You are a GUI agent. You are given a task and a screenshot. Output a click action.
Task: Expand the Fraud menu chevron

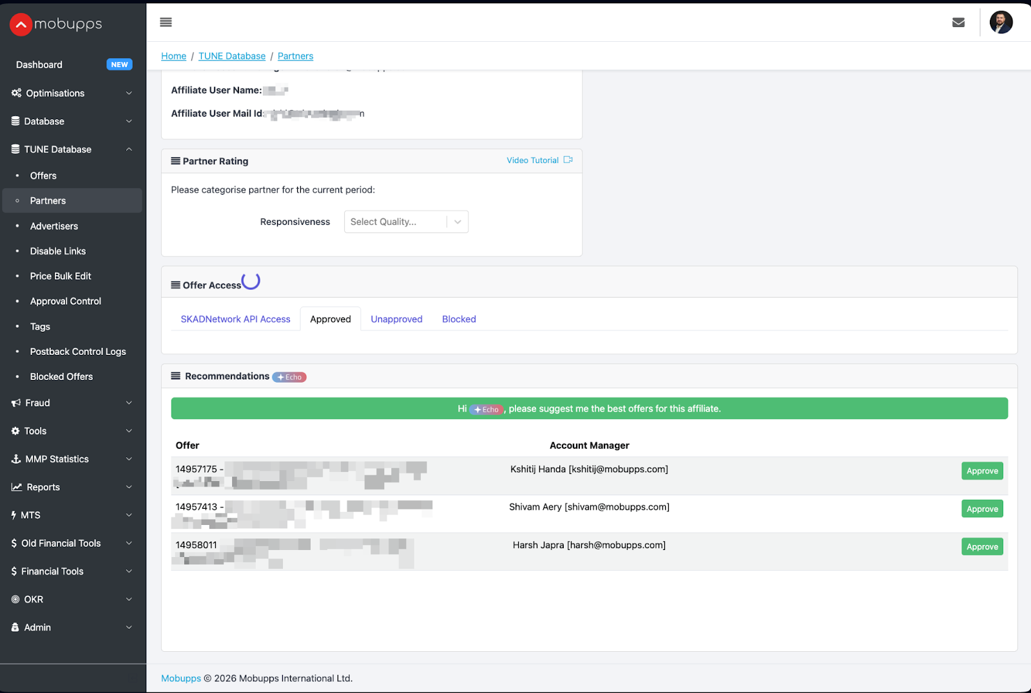(x=129, y=403)
